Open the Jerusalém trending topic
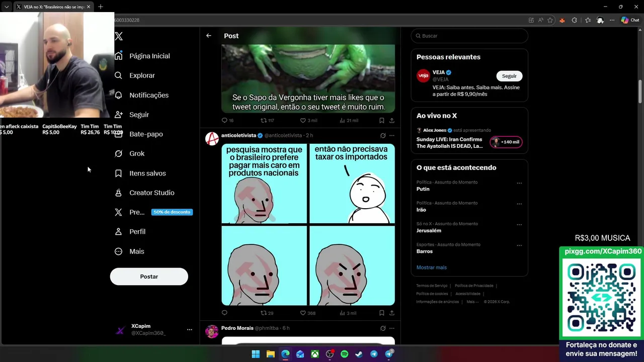The image size is (644, 362). pyautogui.click(x=429, y=230)
